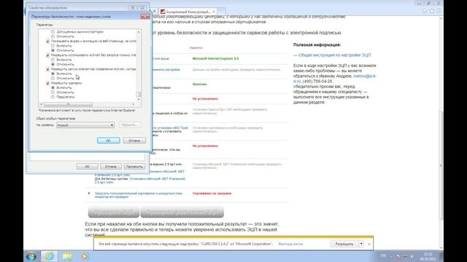Image resolution: width=467 pixels, height=262 pixels.
Task: Switch to the Аукционный Конкурсный tab
Action: 188,12
